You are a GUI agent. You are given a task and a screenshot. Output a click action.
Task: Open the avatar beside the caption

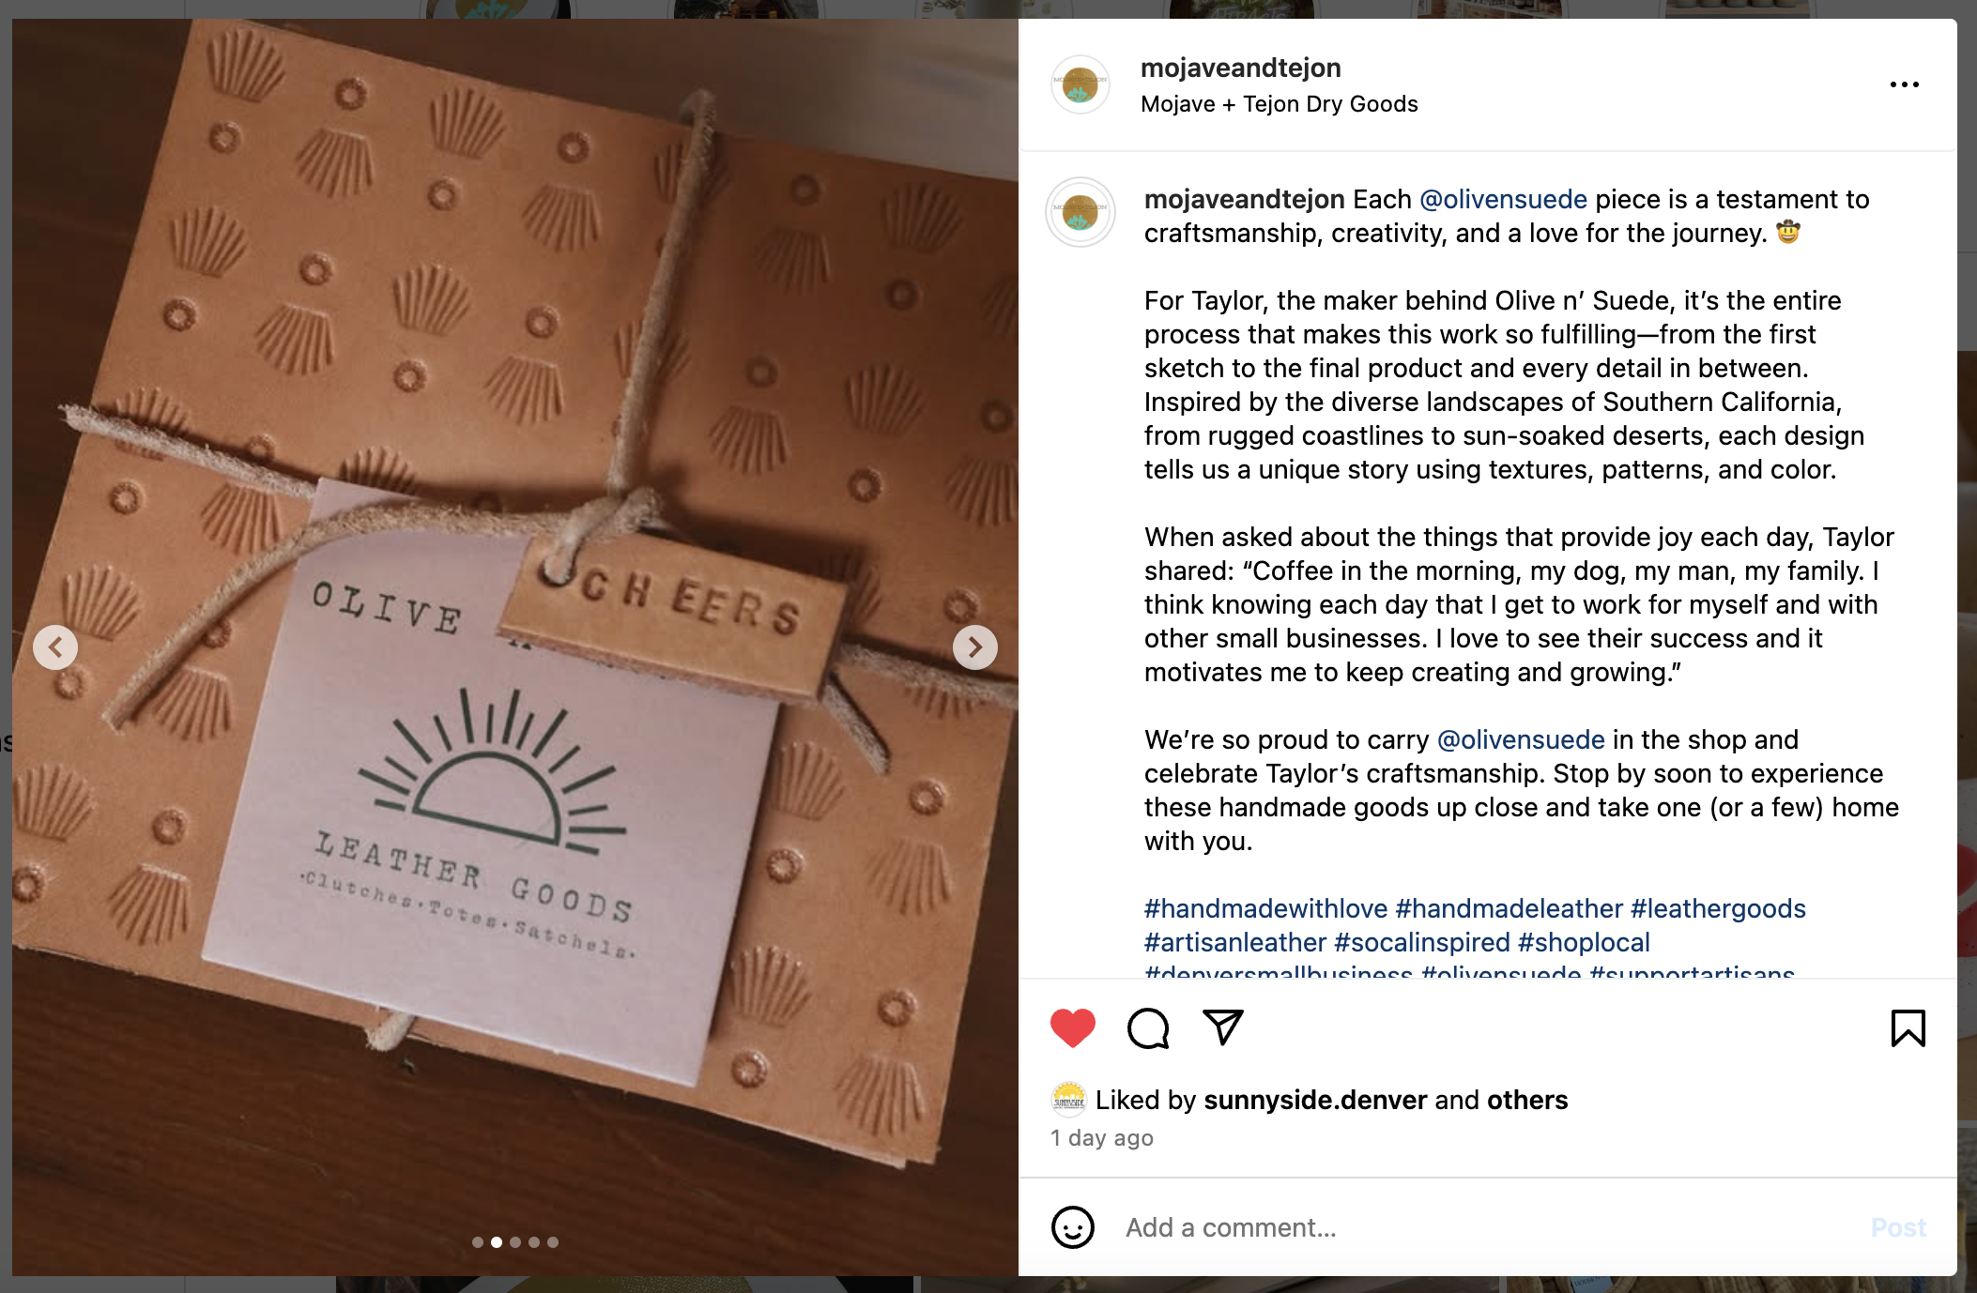(x=1080, y=213)
